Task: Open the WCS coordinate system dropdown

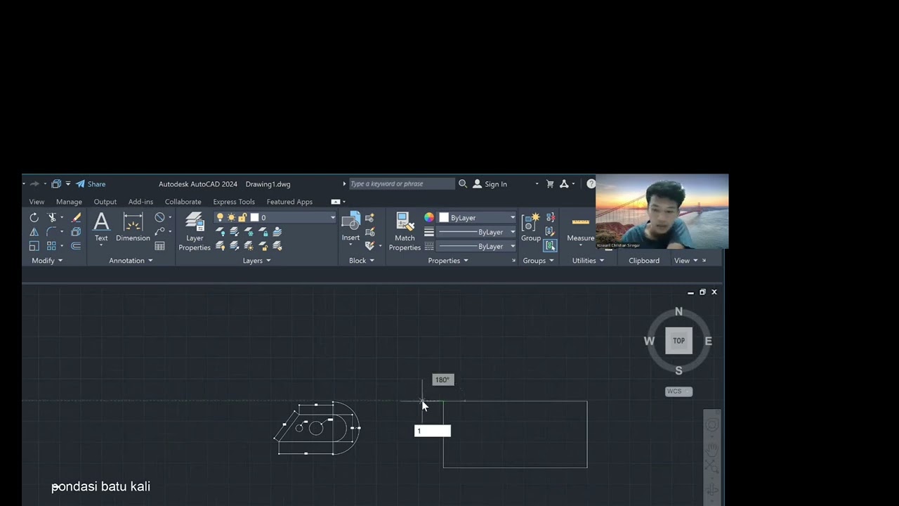Action: click(678, 391)
